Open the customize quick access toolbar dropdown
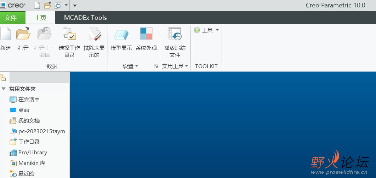376x178 pixels. (x=75, y=5)
